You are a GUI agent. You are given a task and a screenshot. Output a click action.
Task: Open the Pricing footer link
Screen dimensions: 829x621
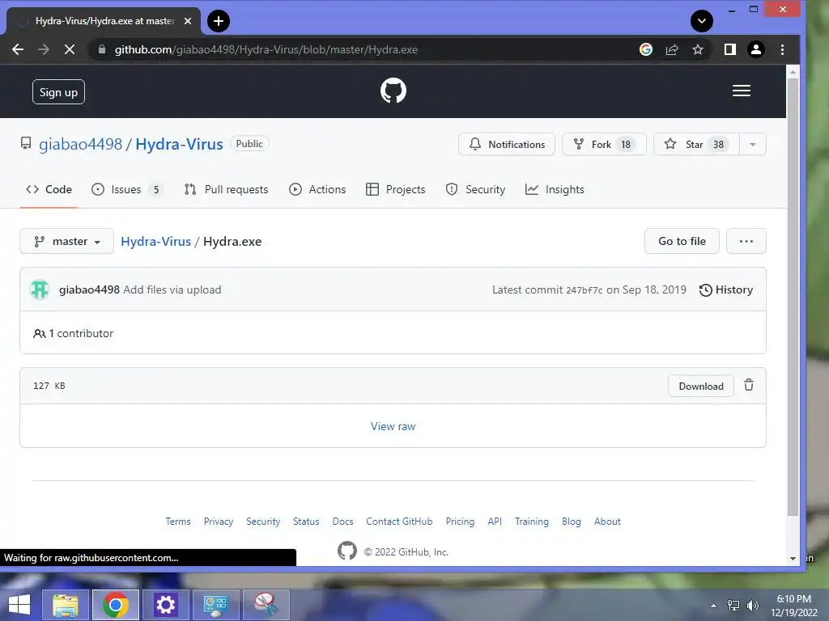coord(460,522)
